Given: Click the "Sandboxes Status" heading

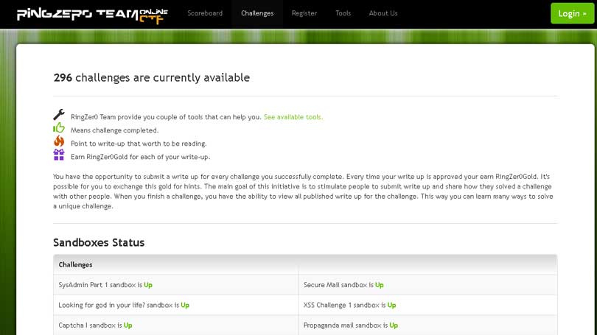Looking at the screenshot, I should 99,243.
